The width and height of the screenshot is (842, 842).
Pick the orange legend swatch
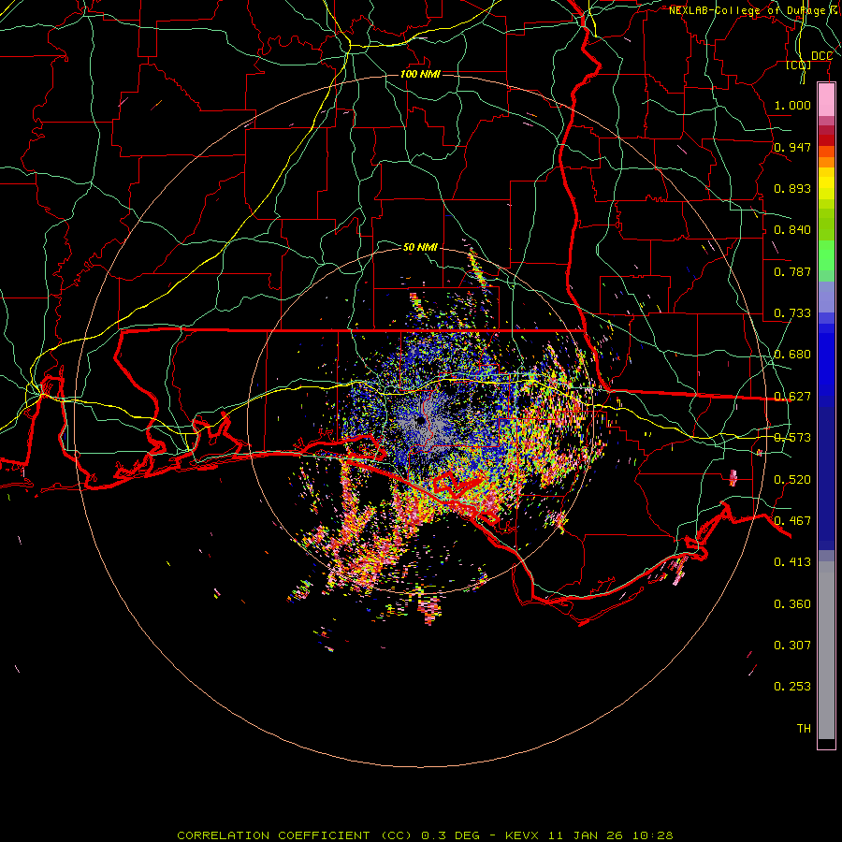(x=826, y=162)
